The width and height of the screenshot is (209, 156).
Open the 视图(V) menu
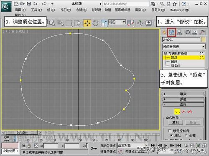pos(65,10)
